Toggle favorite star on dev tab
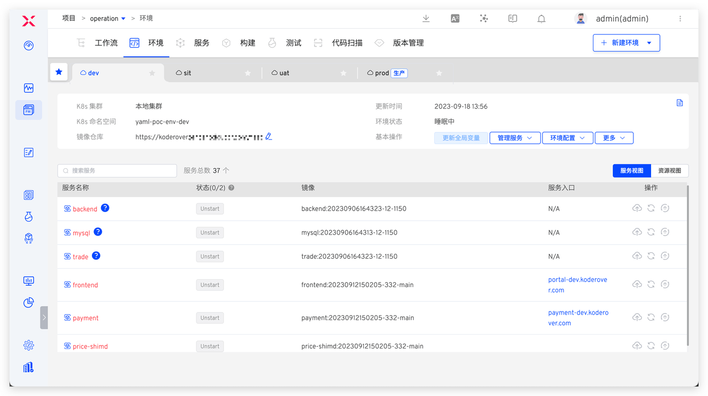The image size is (708, 396). point(152,73)
